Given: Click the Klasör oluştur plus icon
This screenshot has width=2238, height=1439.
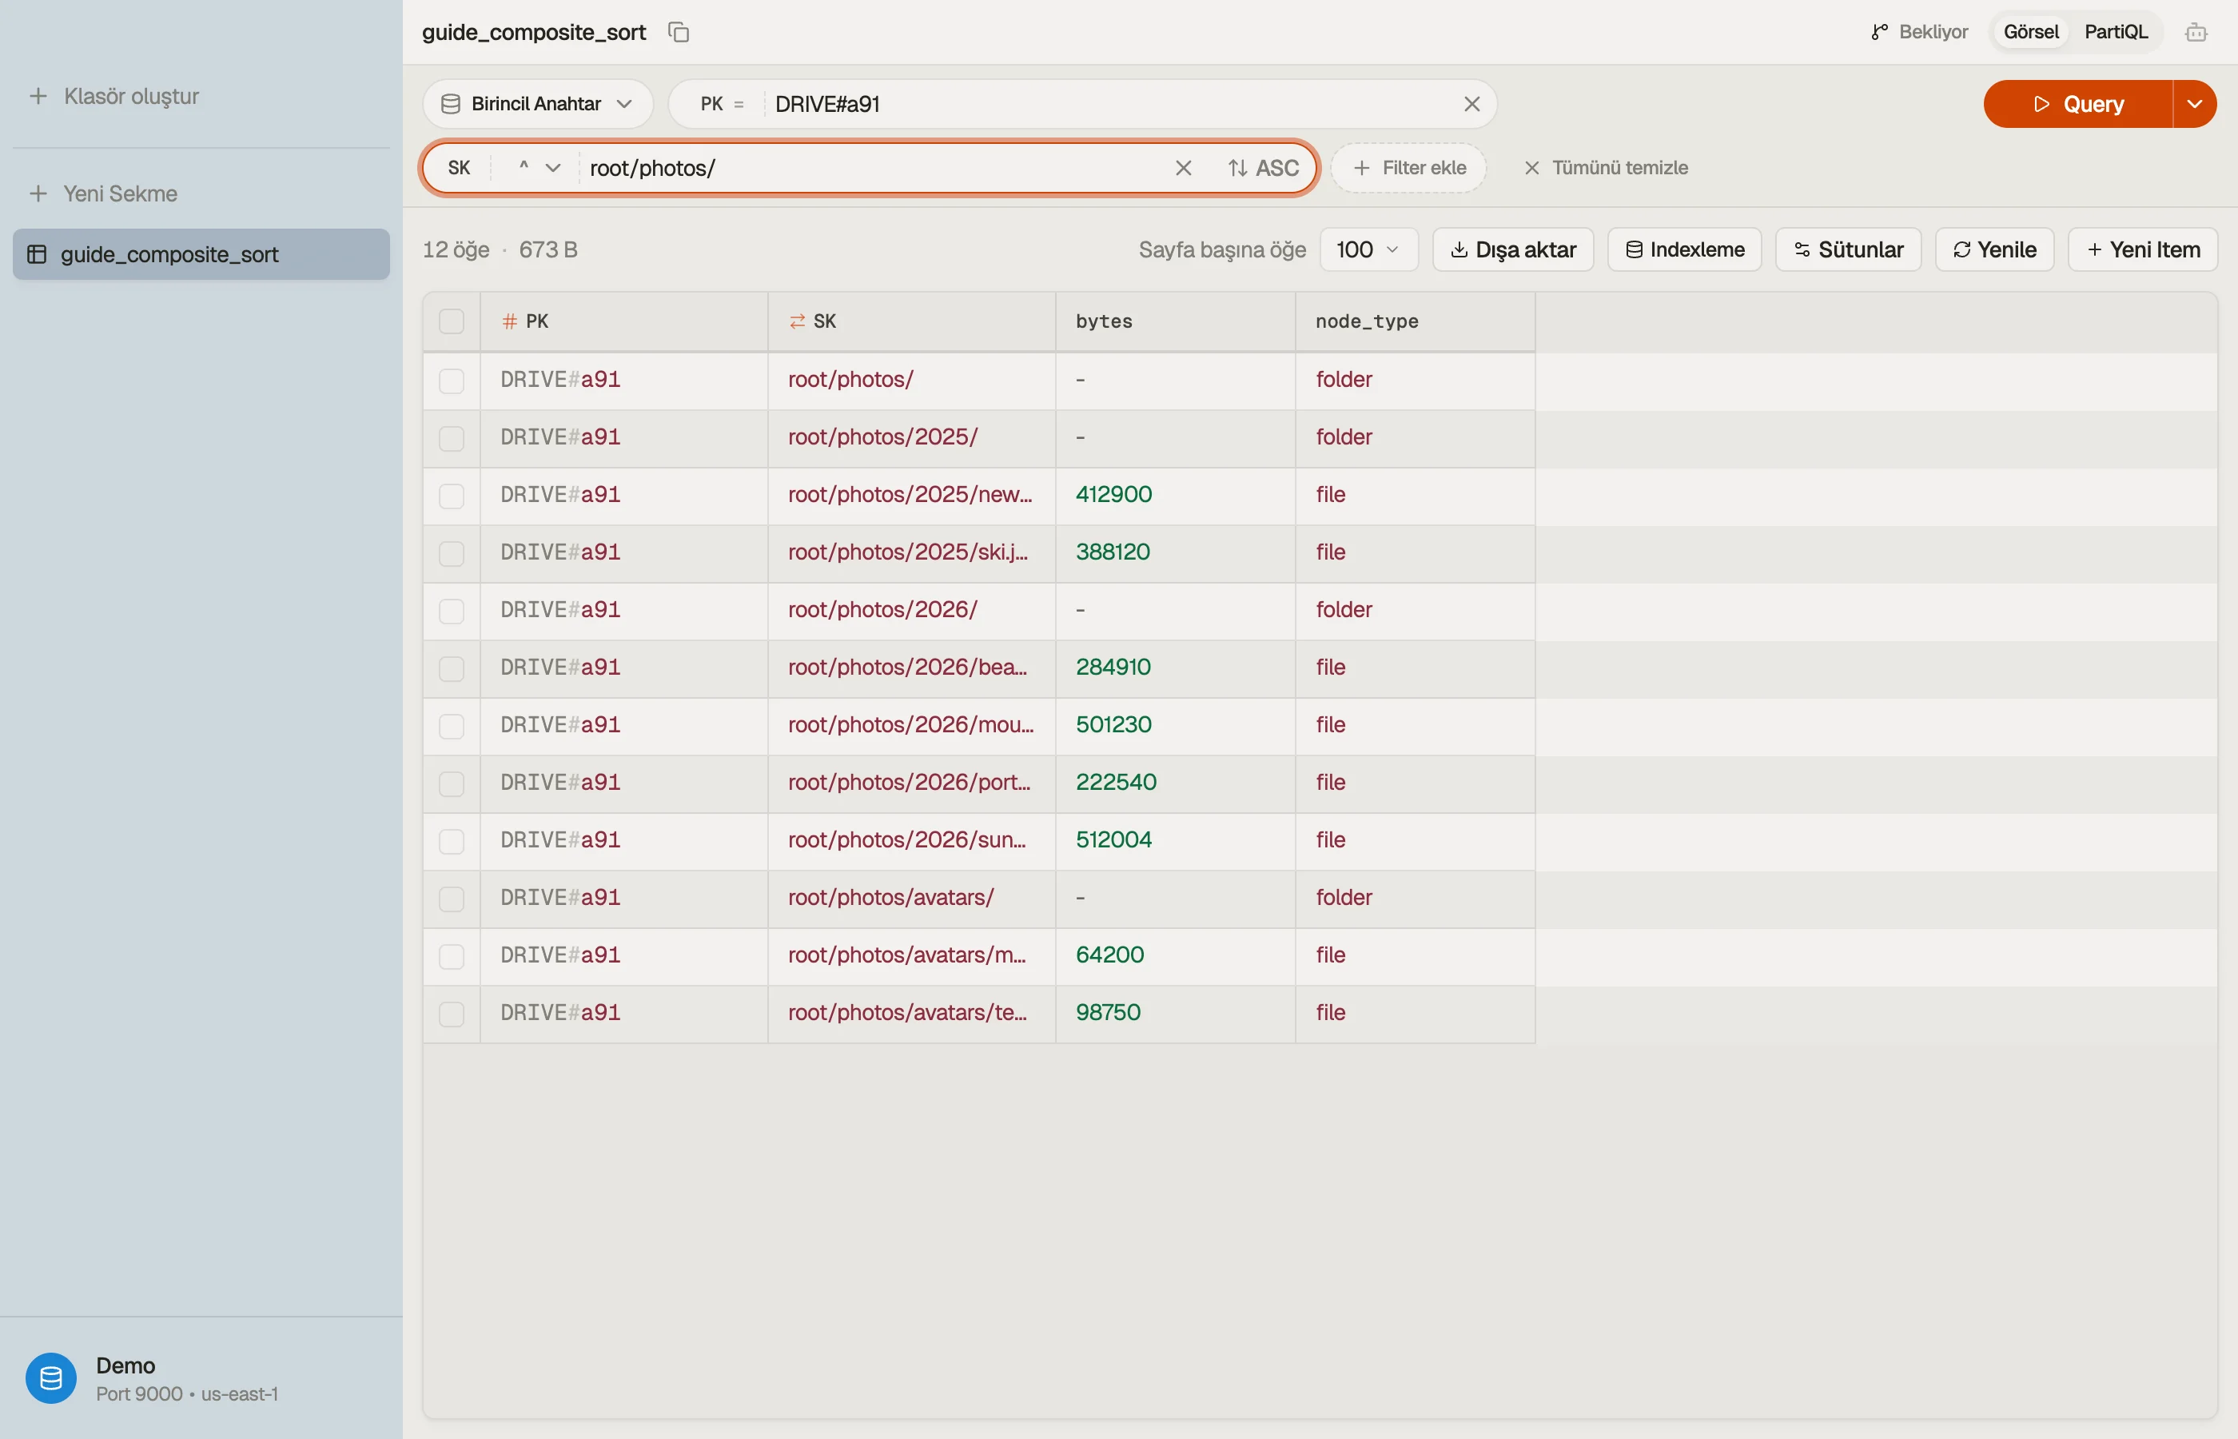Looking at the screenshot, I should coord(38,96).
